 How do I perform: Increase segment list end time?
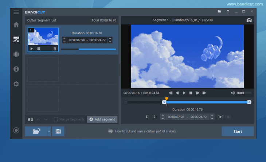coord(110,38)
